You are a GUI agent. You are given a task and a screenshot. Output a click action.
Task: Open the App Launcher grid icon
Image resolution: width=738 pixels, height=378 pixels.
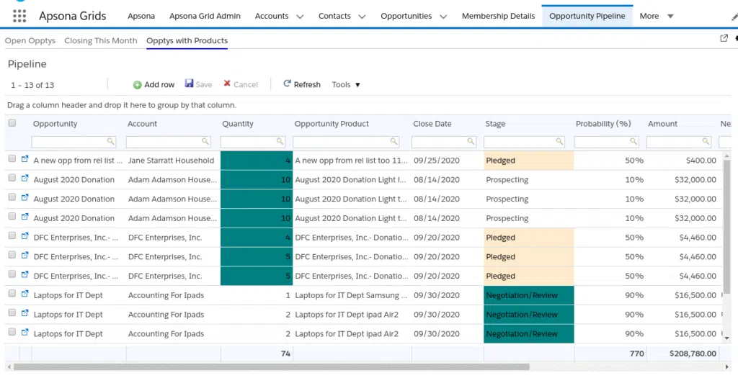pyautogui.click(x=19, y=16)
